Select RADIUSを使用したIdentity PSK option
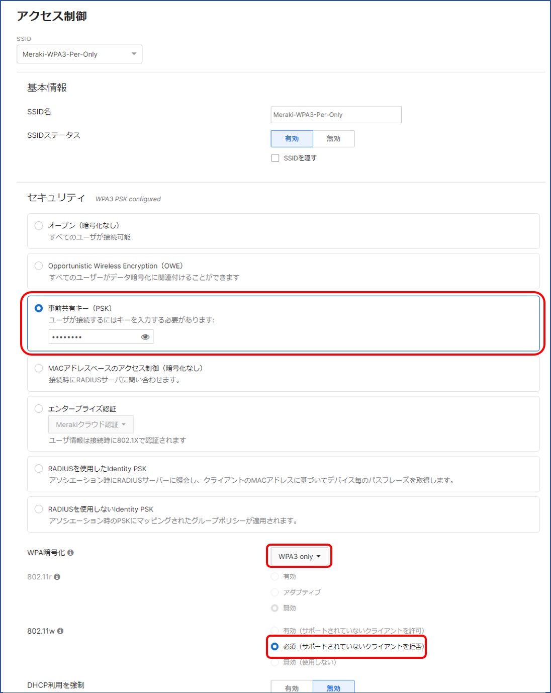The image size is (551, 693). (39, 468)
